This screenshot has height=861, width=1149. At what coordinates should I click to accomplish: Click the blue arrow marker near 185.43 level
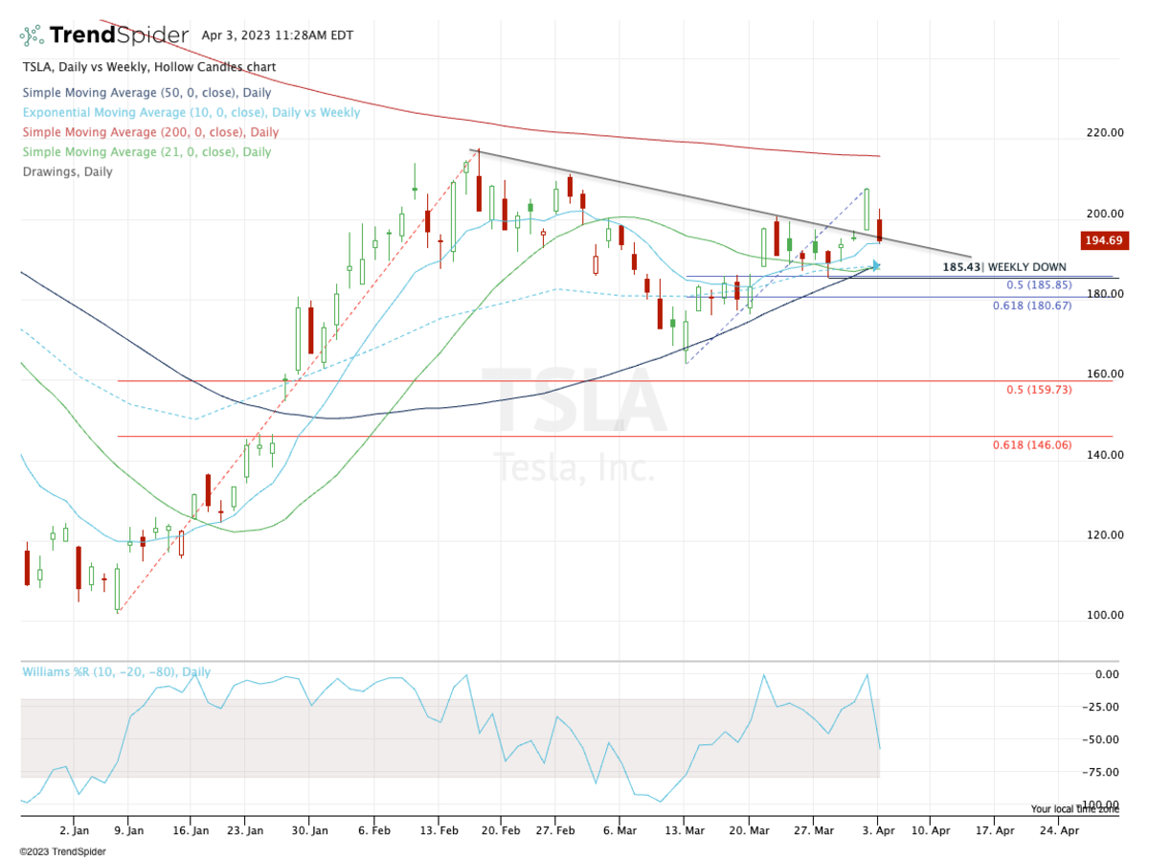pos(874,265)
